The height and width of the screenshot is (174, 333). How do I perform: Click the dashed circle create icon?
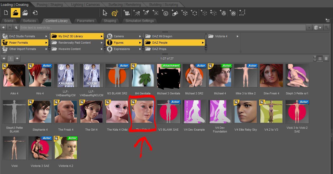(x=194, y=13)
